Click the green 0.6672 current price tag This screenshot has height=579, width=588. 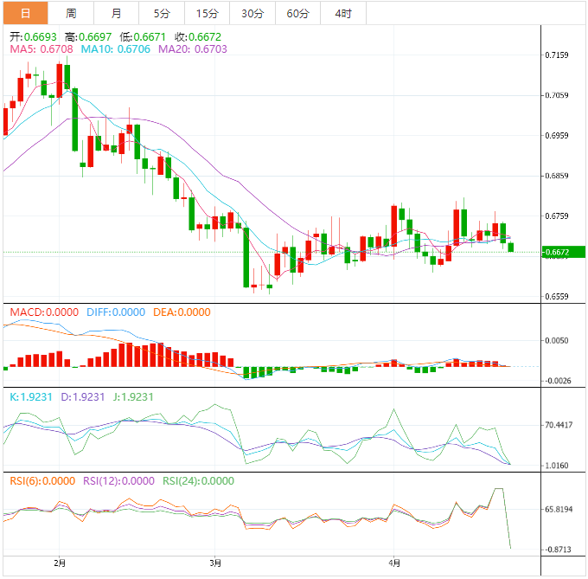(x=557, y=253)
